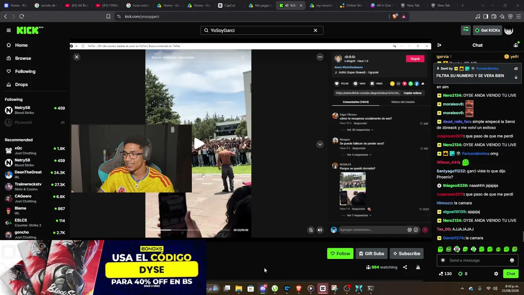Close the TikTok video overlay with X

77,57
